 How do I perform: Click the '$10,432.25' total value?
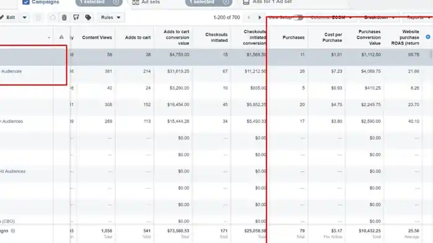pos(369,231)
